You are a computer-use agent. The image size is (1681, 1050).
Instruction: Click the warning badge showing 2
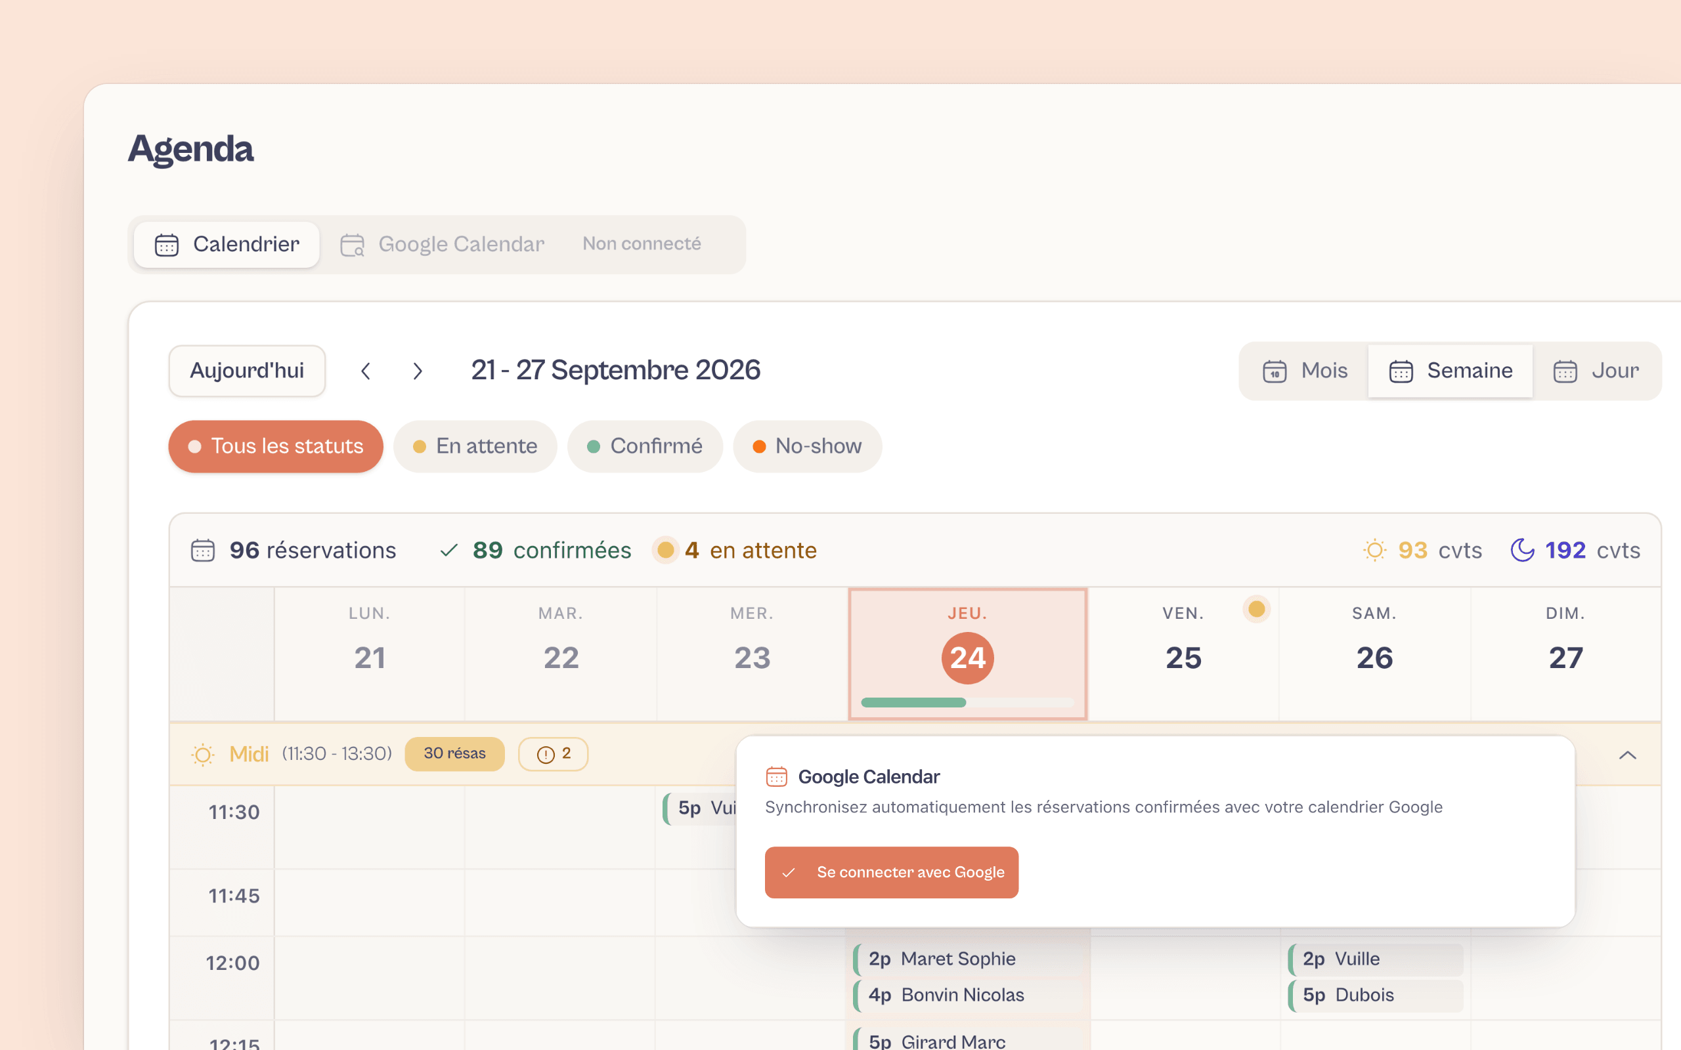click(x=554, y=753)
